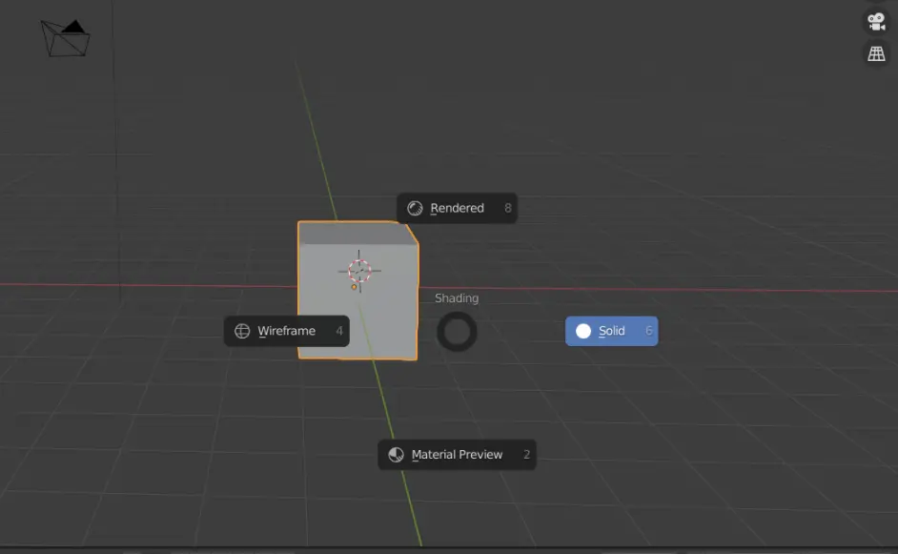Click the Shading pie menu center ring
This screenshot has width=898, height=554.
pyautogui.click(x=457, y=332)
